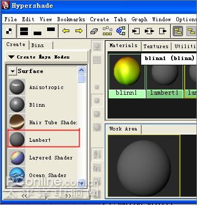This screenshot has width=197, height=205.
Task: Open the Options menu
Action: pos(186,19)
